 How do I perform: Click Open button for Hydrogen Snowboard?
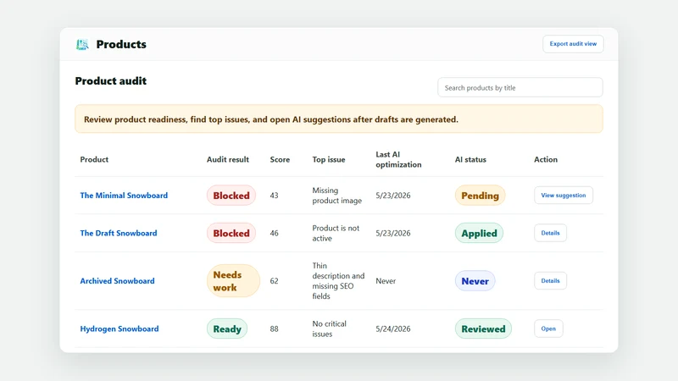tap(548, 329)
